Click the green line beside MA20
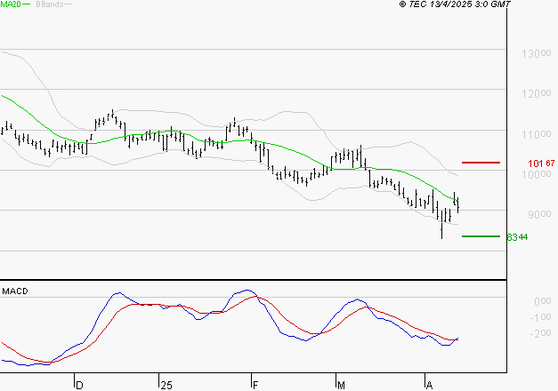Image resolution: width=558 pixels, height=391 pixels. point(27,4)
